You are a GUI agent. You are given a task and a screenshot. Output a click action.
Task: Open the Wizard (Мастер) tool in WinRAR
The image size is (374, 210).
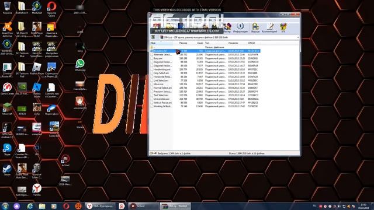(227, 28)
